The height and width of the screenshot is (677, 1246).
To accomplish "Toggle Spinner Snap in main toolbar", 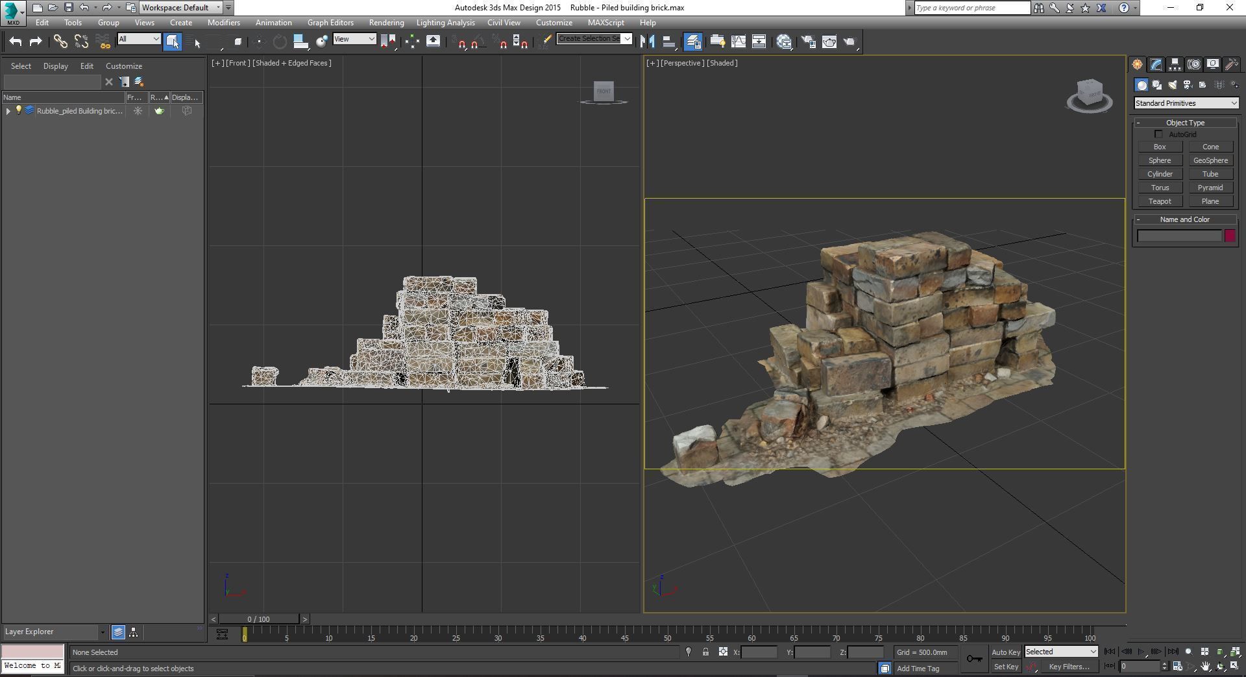I will (x=520, y=42).
